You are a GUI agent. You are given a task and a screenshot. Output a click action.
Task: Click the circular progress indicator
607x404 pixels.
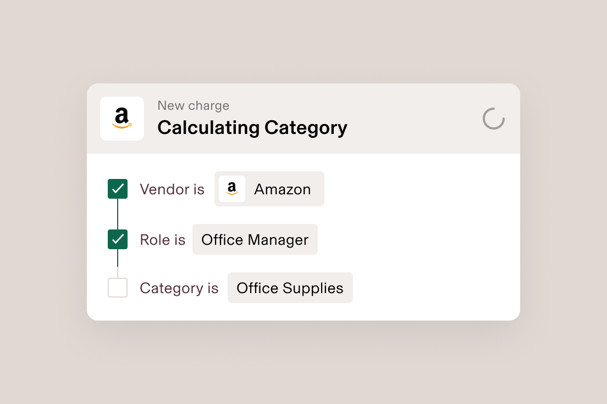(x=493, y=119)
